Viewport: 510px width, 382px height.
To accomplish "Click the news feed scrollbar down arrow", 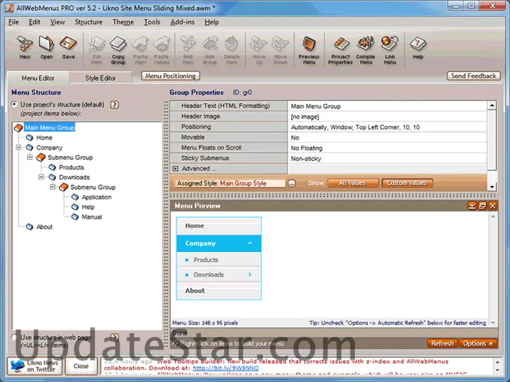I will (x=498, y=370).
